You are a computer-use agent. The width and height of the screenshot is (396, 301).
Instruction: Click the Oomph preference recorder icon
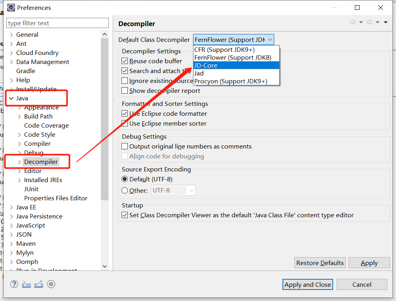tap(51, 284)
